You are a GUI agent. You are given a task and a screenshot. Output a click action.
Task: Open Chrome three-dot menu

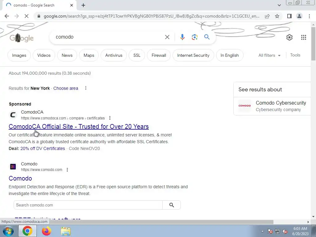click(x=309, y=16)
